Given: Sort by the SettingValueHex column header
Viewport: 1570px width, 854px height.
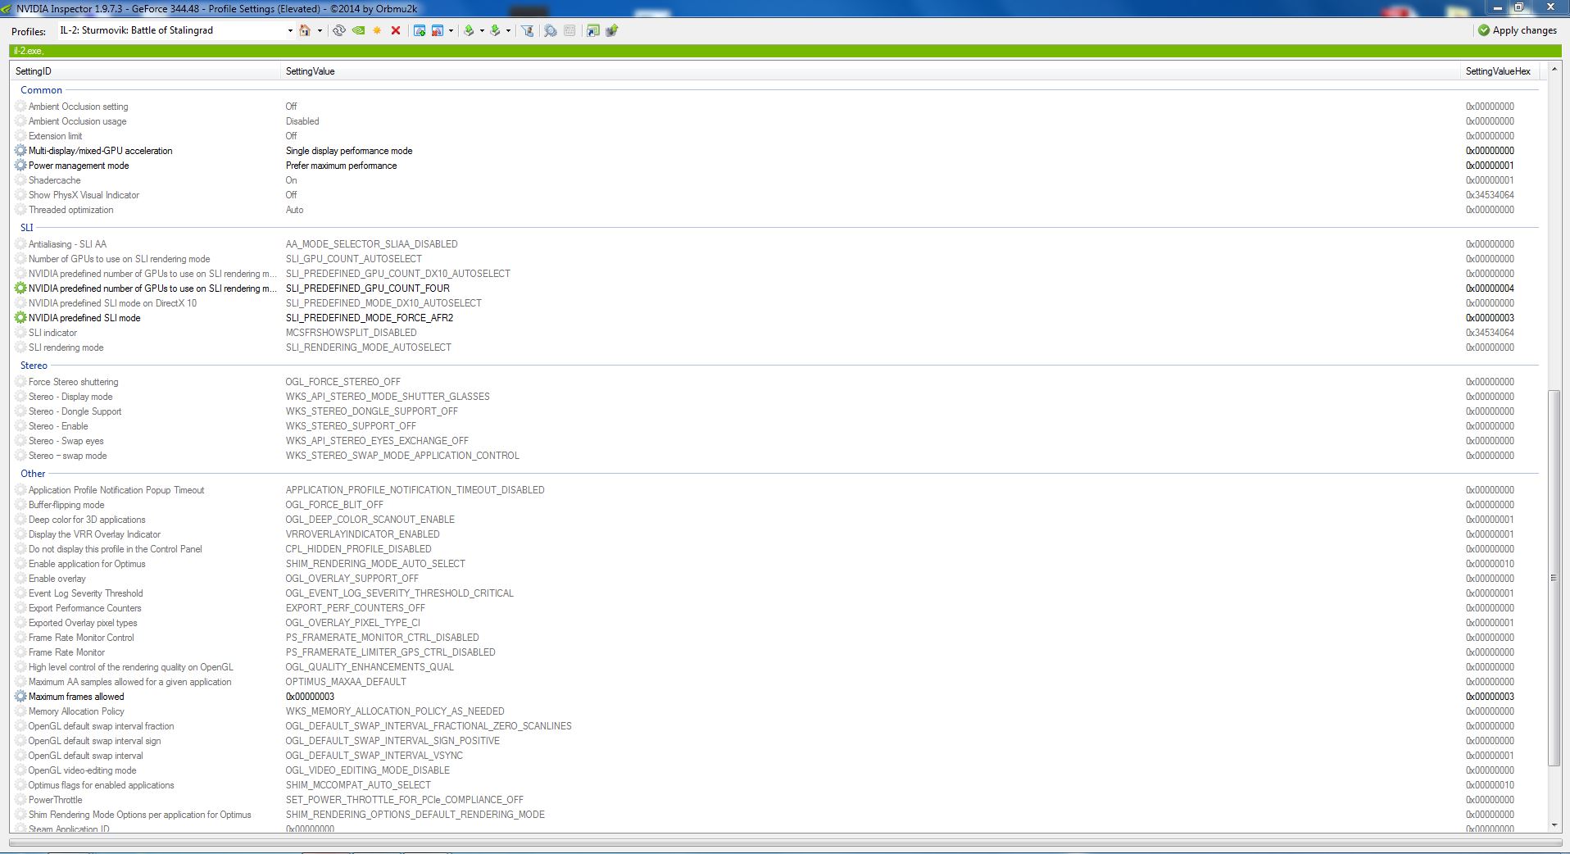Looking at the screenshot, I should [x=1500, y=71].
